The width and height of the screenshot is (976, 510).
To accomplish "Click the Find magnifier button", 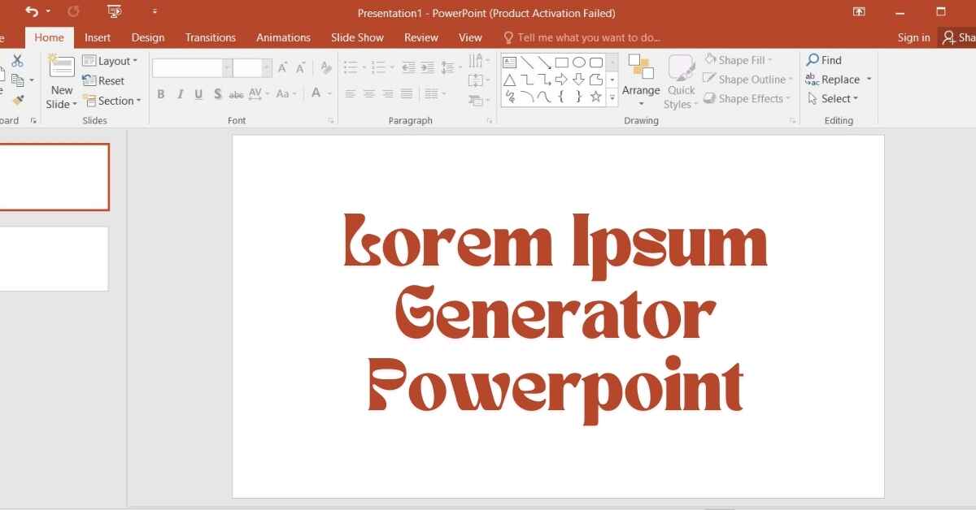I will pos(824,60).
